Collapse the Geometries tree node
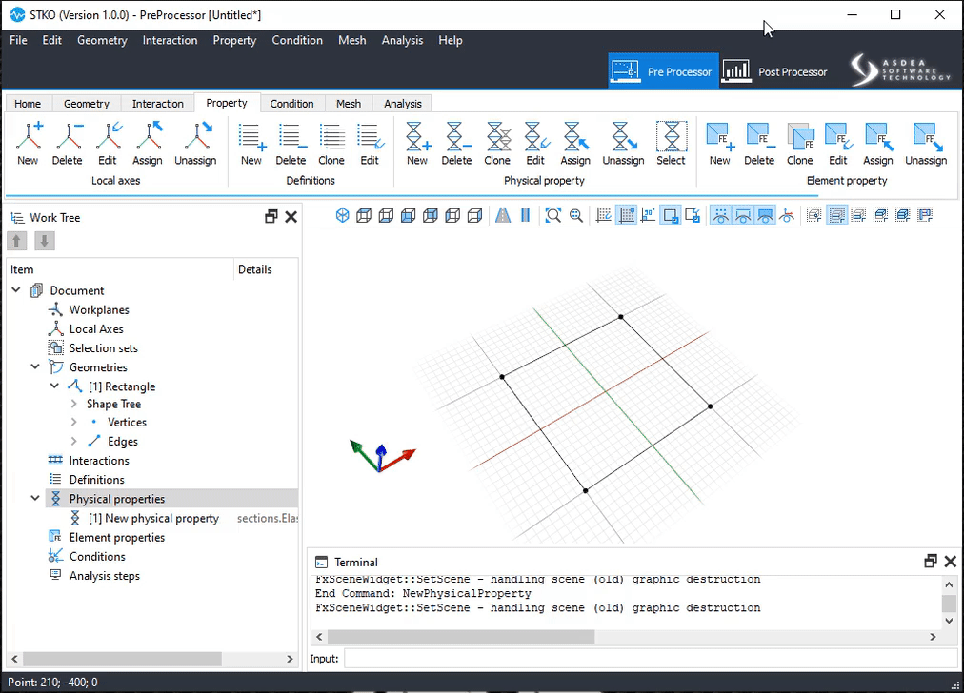Screen dimensions: 964x693 tap(35, 366)
